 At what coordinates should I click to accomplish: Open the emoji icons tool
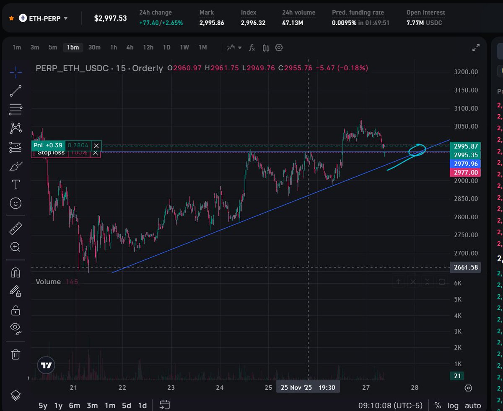16,203
